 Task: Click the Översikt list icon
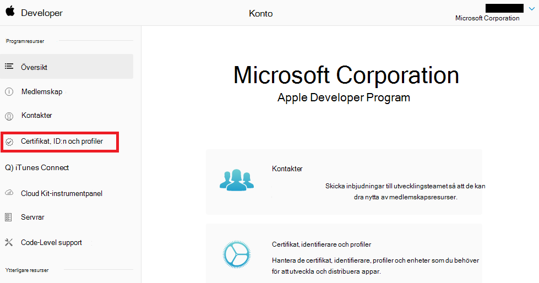click(9, 66)
